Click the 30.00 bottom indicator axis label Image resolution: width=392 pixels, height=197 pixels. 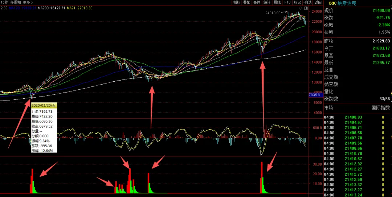point(317,164)
